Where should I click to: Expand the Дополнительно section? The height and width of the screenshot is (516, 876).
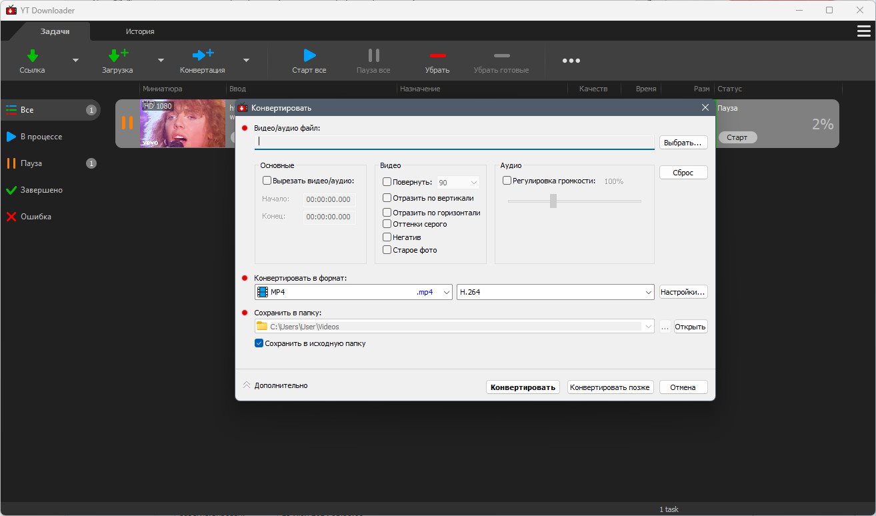[275, 385]
